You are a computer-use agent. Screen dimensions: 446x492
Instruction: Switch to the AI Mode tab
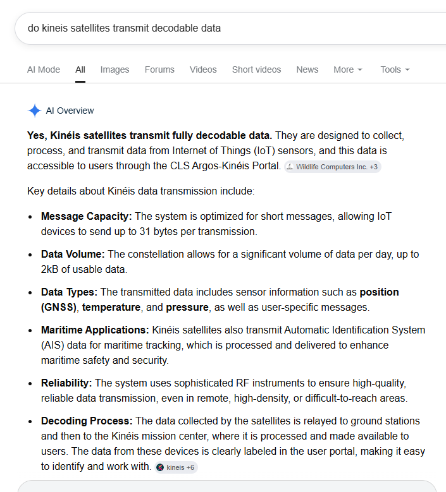tap(44, 69)
